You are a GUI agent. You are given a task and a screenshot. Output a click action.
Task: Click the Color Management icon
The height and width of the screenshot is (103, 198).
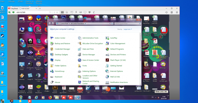[x=107, y=43]
